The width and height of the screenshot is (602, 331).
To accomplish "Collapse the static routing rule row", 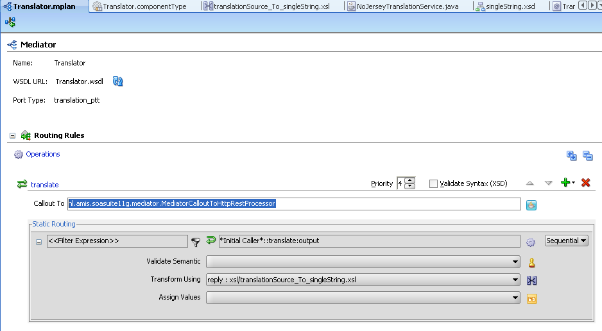I will 39,242.
